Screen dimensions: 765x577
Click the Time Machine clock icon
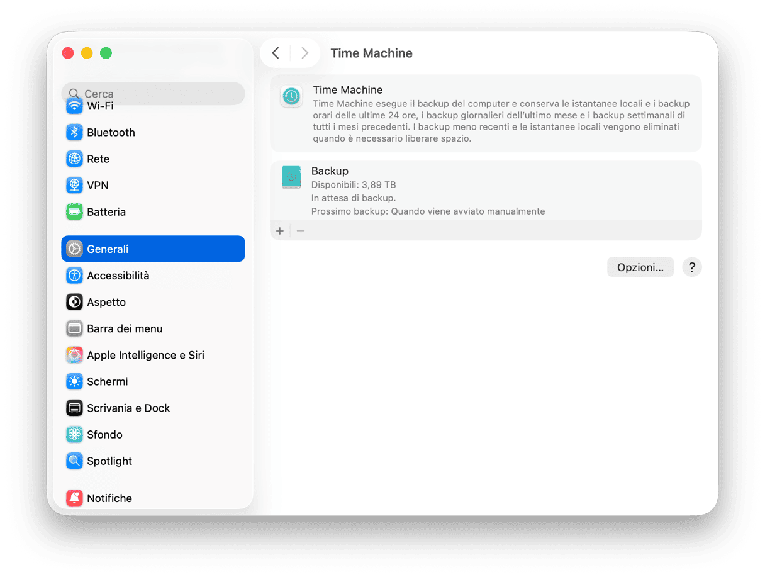[x=291, y=96]
